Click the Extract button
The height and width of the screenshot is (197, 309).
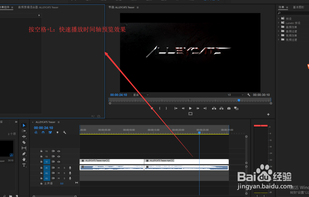tap(221, 108)
